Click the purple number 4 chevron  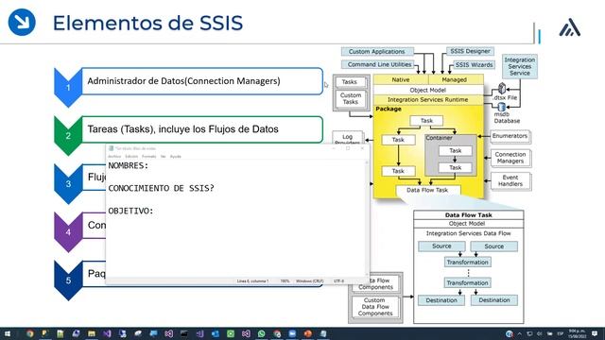click(x=68, y=232)
